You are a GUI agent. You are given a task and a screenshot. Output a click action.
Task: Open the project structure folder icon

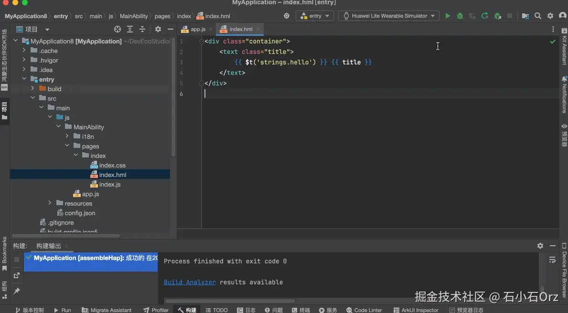click(x=525, y=16)
